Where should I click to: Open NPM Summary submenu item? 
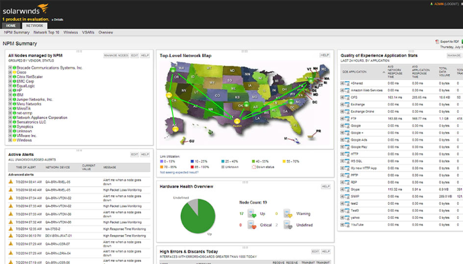[x=17, y=32]
